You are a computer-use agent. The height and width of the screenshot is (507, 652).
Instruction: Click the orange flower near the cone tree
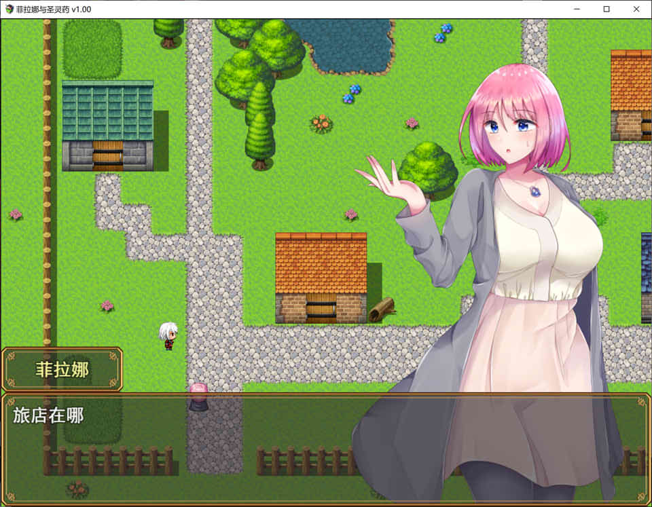coord(321,123)
